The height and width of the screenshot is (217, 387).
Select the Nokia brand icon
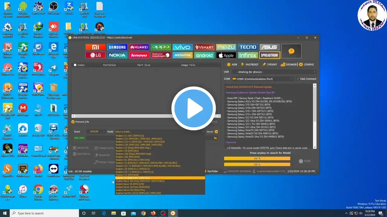coord(117,55)
